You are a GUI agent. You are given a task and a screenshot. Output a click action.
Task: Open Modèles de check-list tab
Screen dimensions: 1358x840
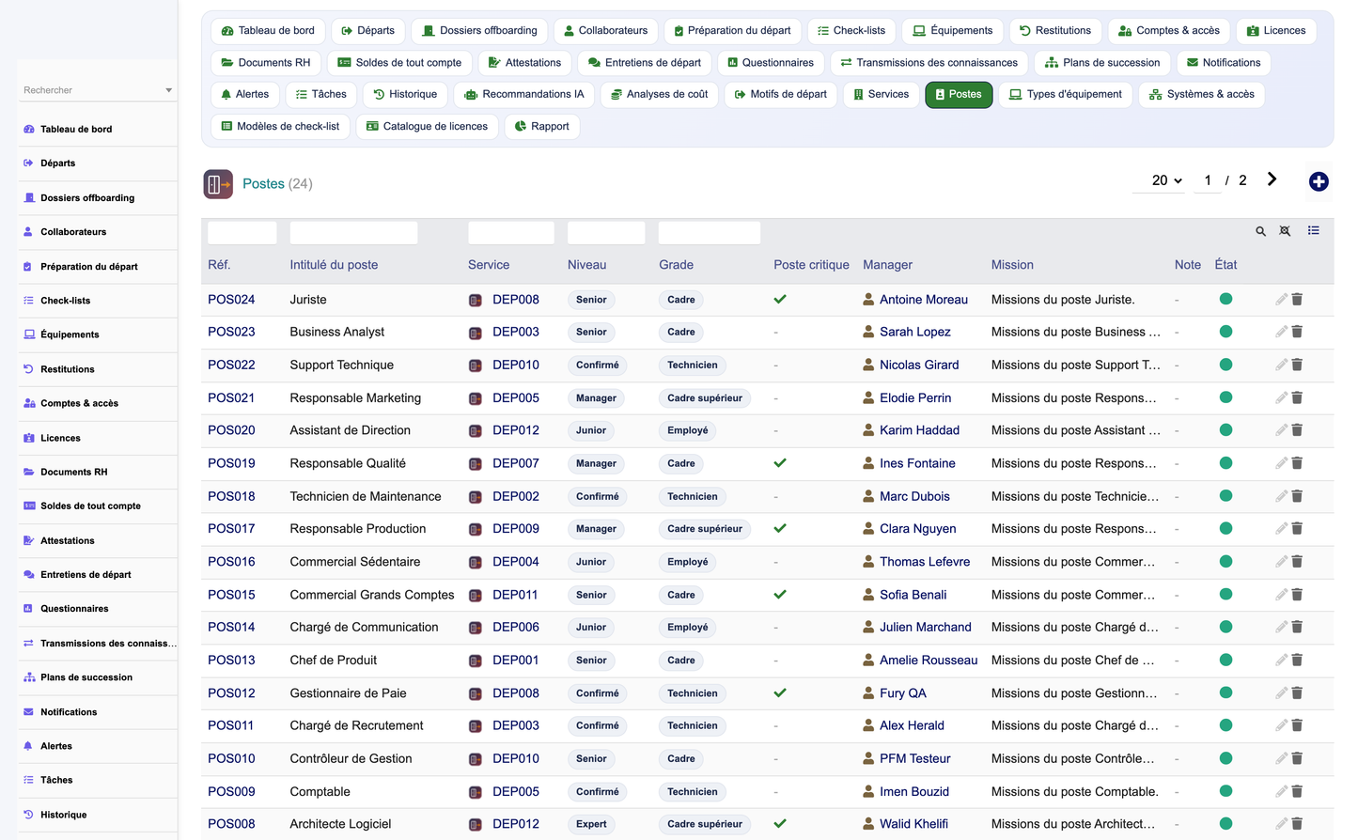[x=280, y=127]
